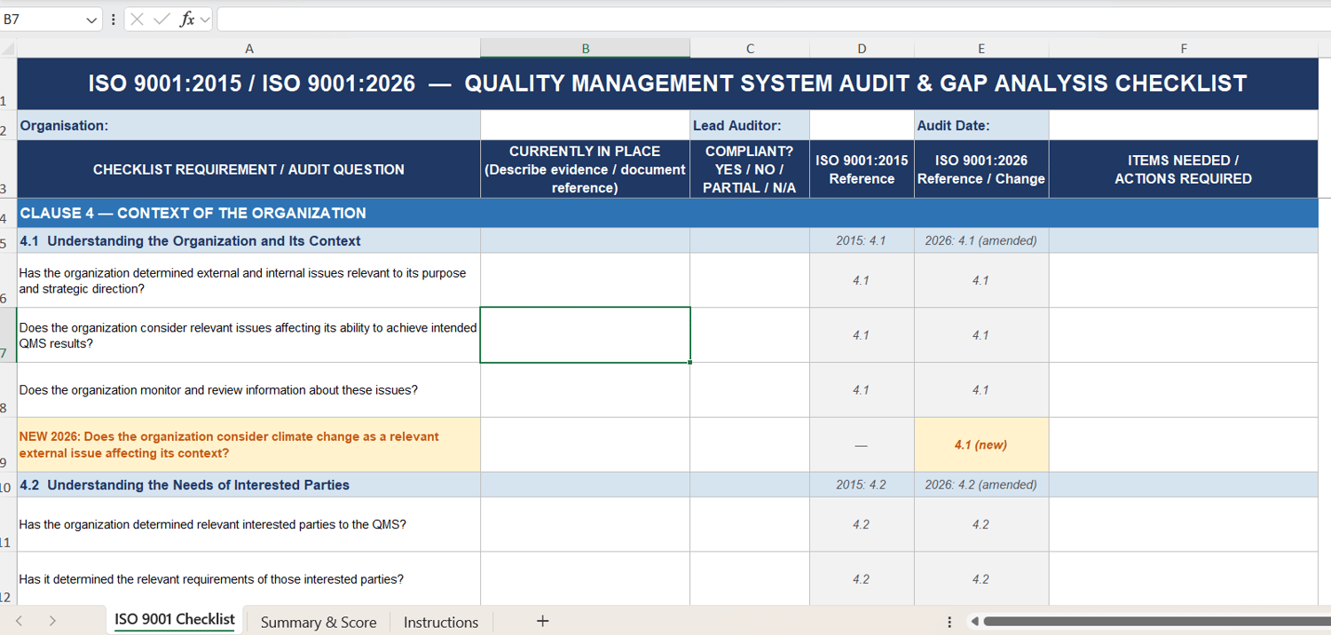Click CHECKLIST REQUIREMENT / AUDIT QUESTION header
1331x635 pixels.
click(248, 169)
